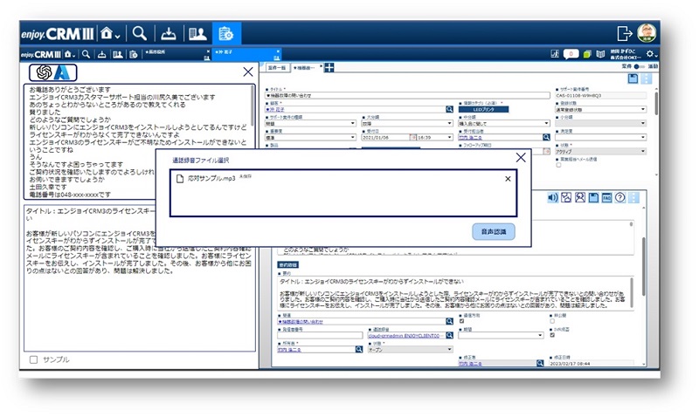Toggle the case/activity switch
Viewport: 699px width, 417px height.
[x=640, y=66]
